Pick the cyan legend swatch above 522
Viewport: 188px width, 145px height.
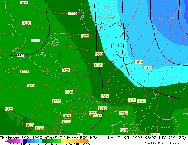[40, 141]
